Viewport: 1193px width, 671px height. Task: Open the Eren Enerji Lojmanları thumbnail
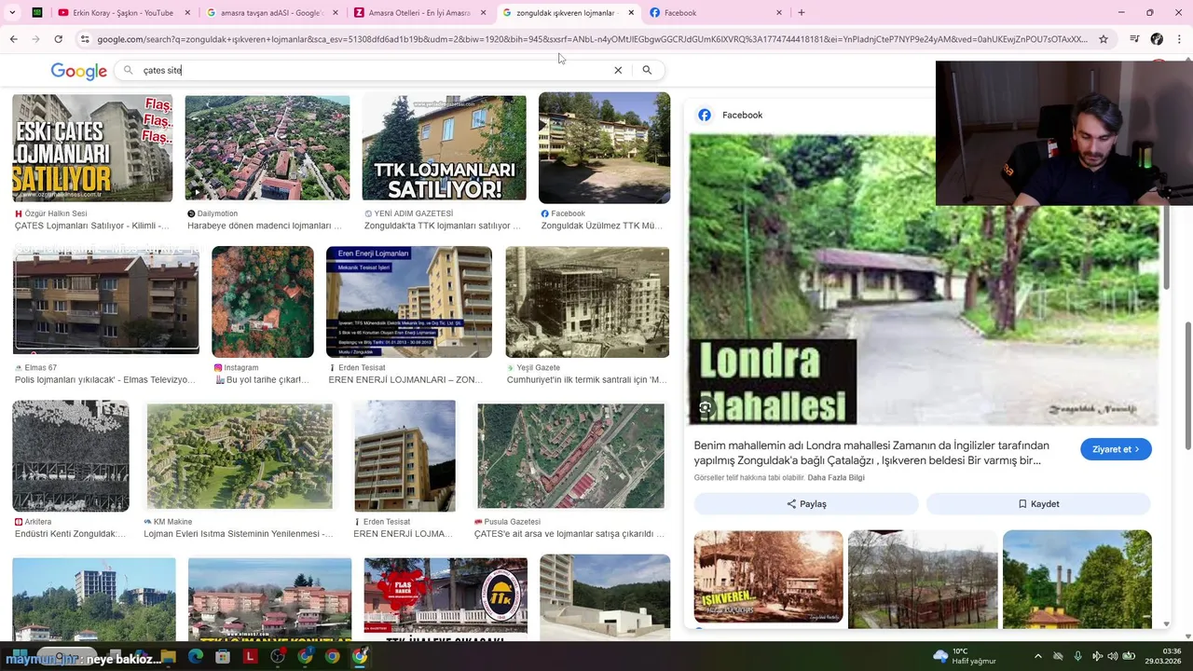click(409, 302)
